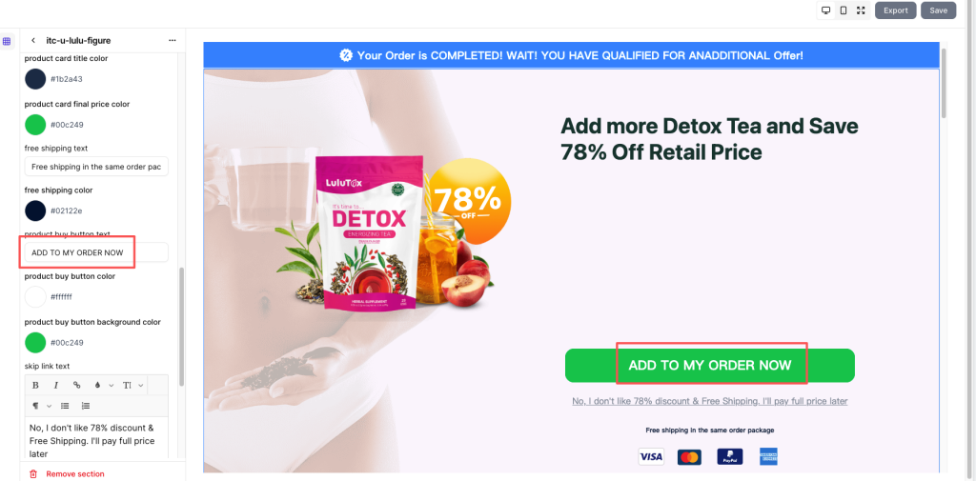
Task: Click the Save button
Action: [x=939, y=10]
